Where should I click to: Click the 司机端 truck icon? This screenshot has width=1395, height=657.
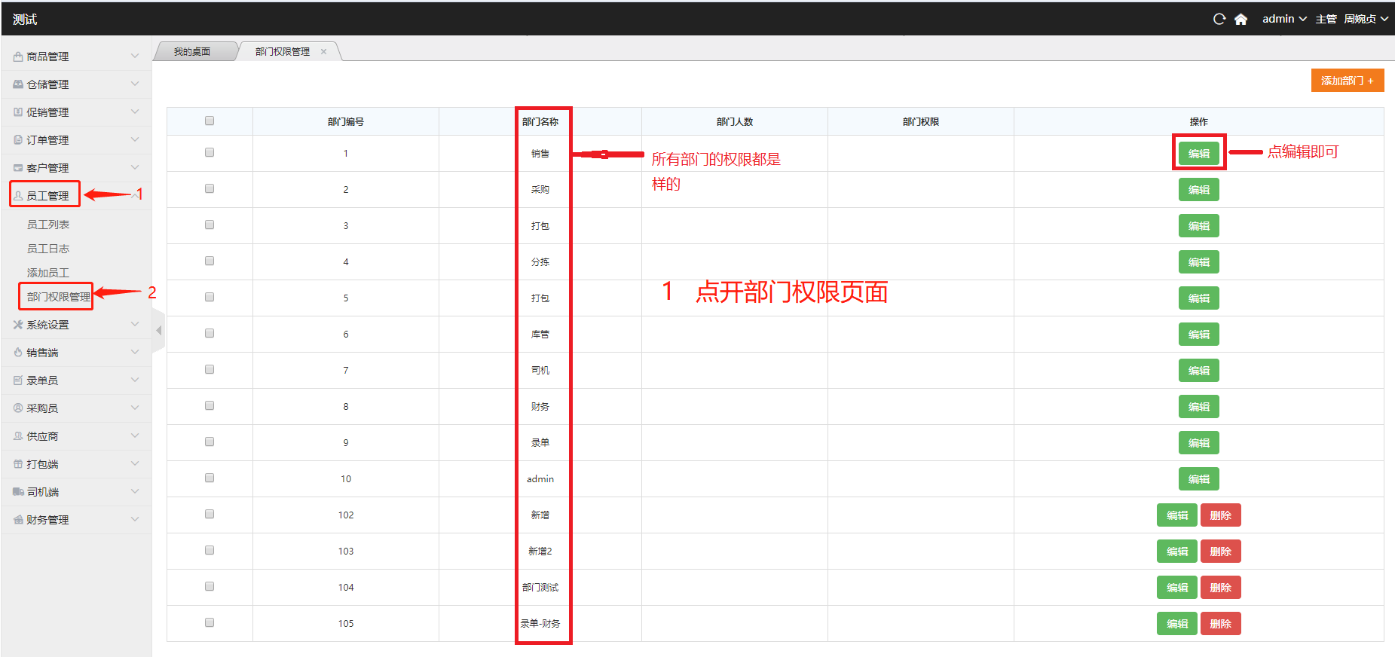(18, 492)
